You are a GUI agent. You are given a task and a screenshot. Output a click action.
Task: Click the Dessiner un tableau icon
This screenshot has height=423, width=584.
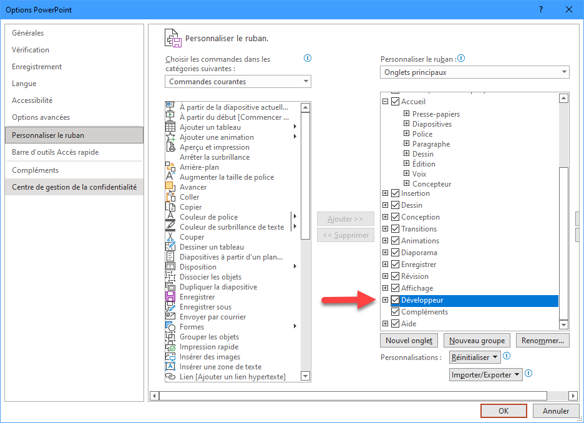170,247
